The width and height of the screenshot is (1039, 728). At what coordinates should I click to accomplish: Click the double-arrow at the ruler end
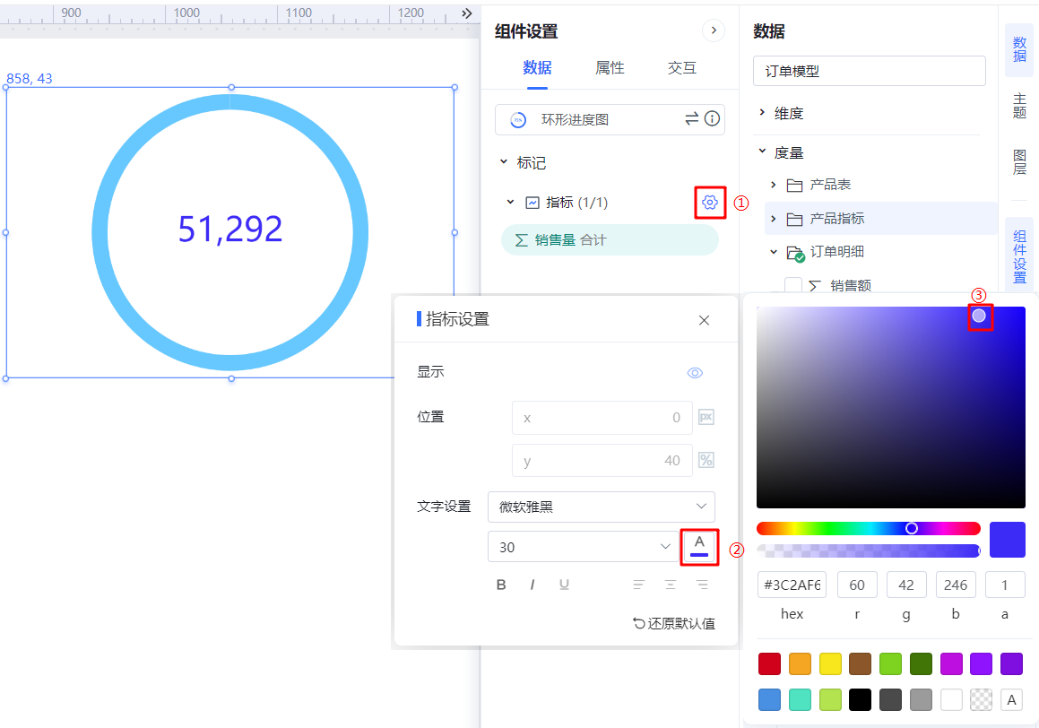click(x=467, y=13)
